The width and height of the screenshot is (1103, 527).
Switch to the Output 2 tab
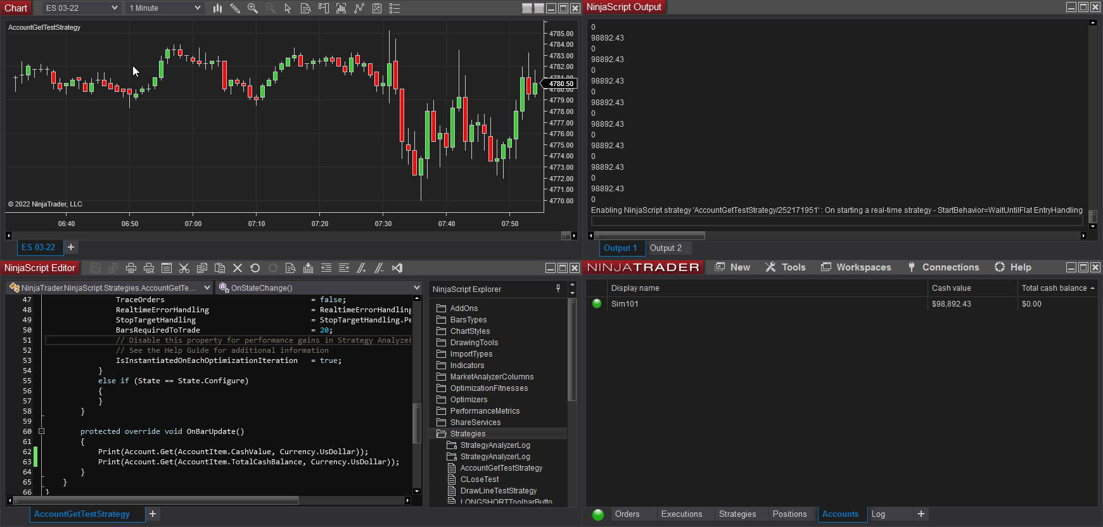(x=666, y=248)
